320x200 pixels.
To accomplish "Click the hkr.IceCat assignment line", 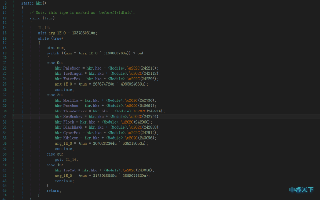I will [x=105, y=171].
